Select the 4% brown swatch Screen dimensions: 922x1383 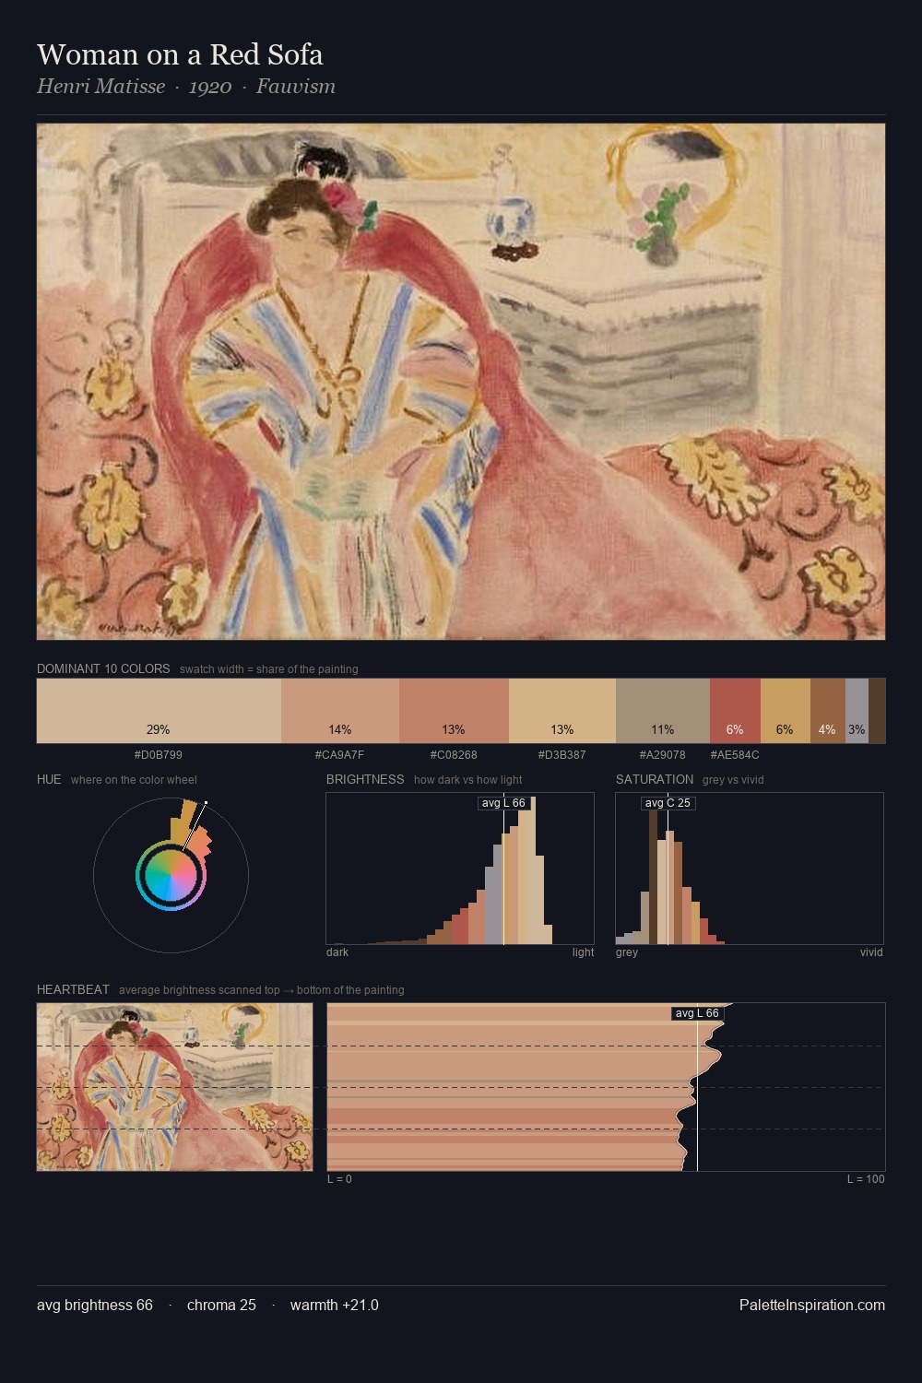(x=828, y=711)
